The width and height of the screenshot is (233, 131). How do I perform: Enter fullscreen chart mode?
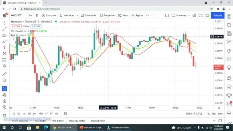tap(201, 15)
